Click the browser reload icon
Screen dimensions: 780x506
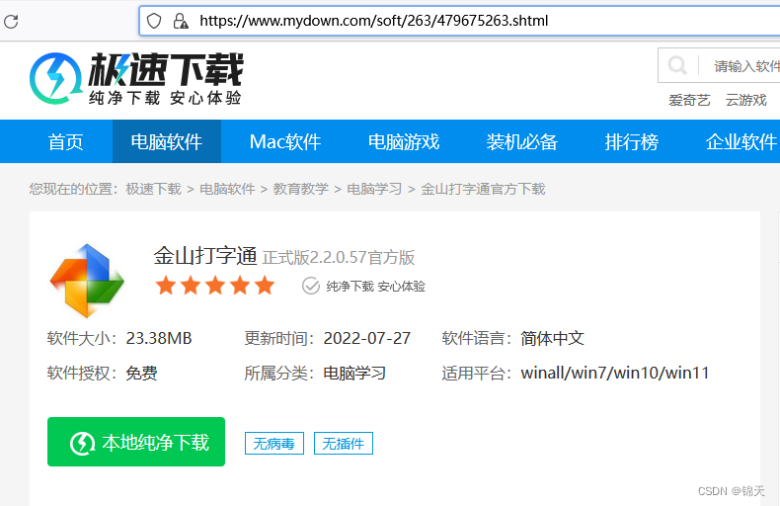[11, 22]
